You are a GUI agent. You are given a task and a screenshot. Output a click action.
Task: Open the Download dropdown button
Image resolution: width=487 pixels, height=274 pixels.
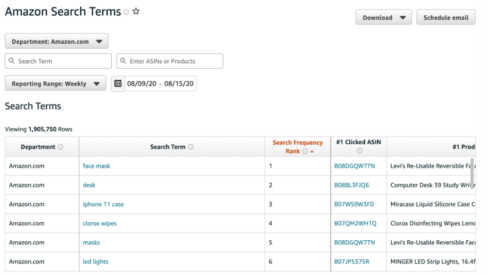pyautogui.click(x=384, y=18)
